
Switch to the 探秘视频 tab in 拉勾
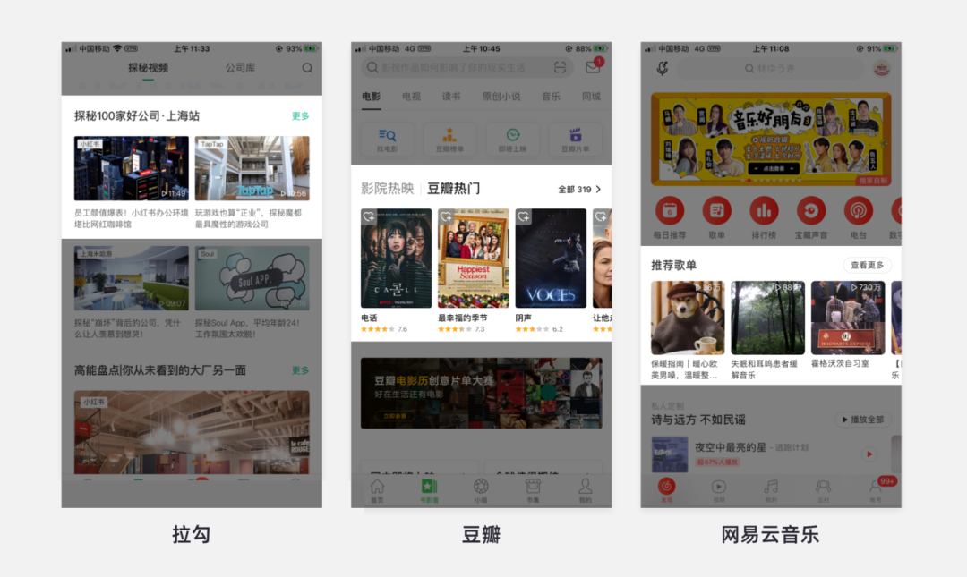point(148,68)
